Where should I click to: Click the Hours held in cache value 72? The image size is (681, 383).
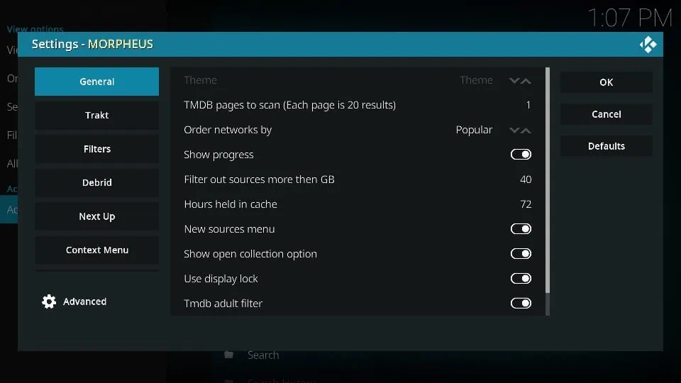(526, 204)
